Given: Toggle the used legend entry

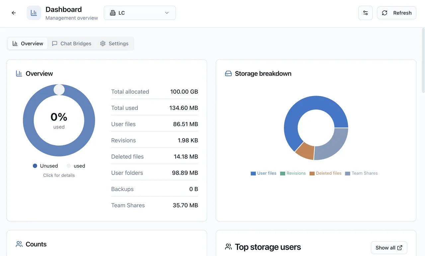Looking at the screenshot, I should [76, 166].
